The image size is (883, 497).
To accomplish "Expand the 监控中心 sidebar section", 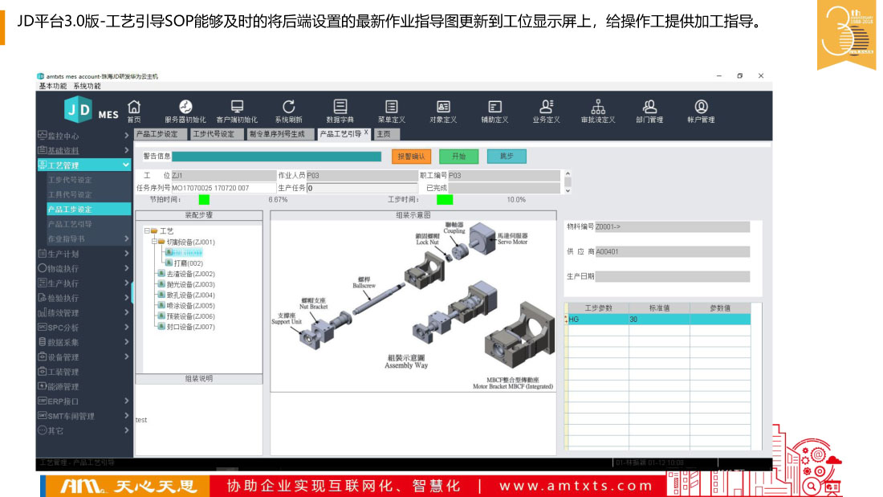I will pyautogui.click(x=126, y=136).
